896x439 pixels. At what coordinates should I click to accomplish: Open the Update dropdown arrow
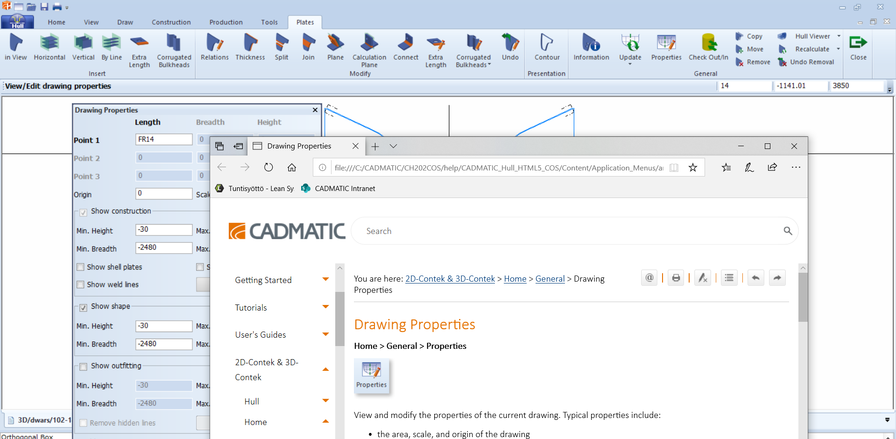click(x=630, y=64)
